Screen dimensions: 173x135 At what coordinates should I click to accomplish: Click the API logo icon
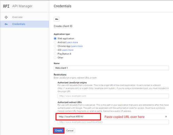coord(6,6)
